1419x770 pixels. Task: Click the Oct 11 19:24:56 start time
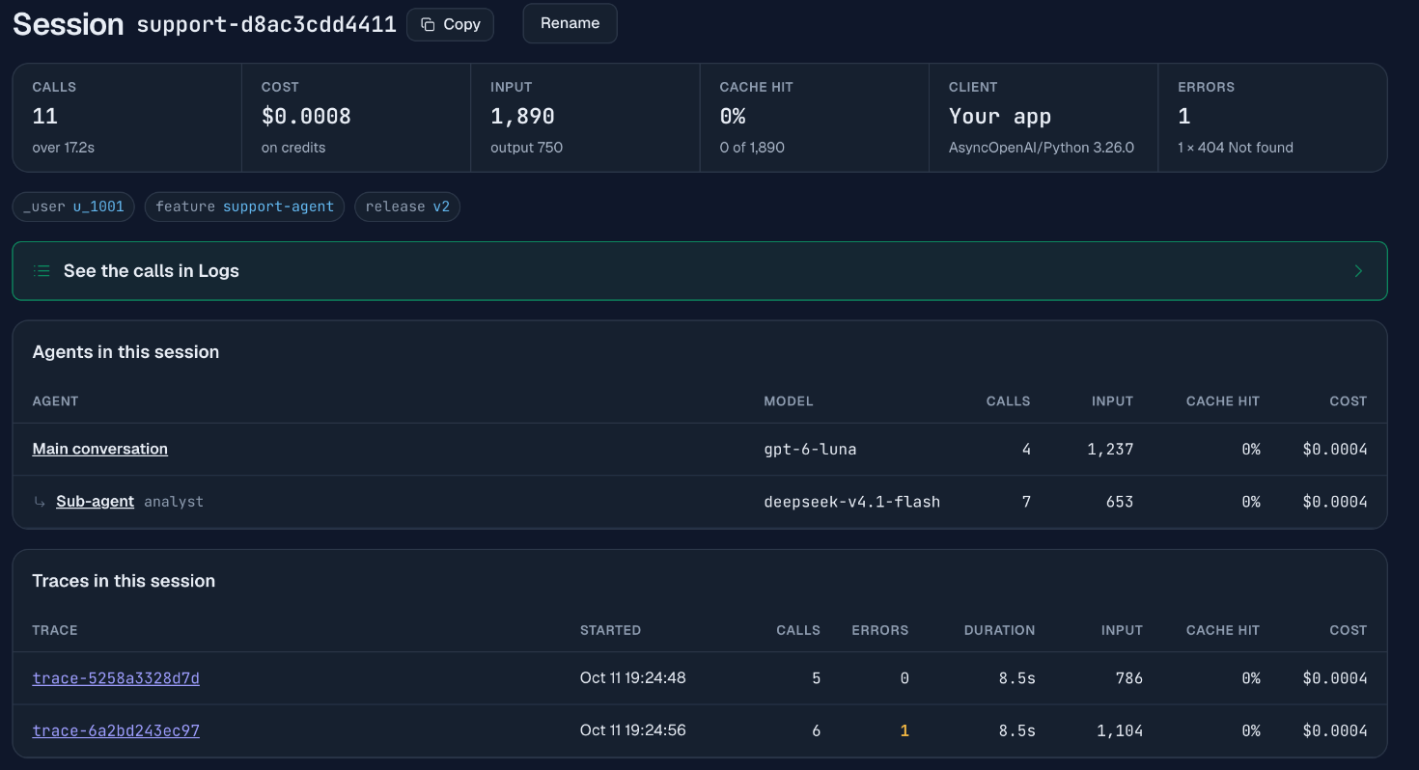(632, 730)
